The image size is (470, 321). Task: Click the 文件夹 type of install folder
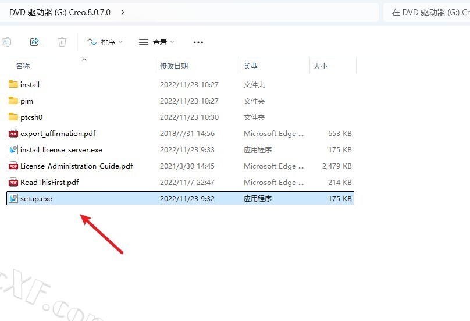254,85
